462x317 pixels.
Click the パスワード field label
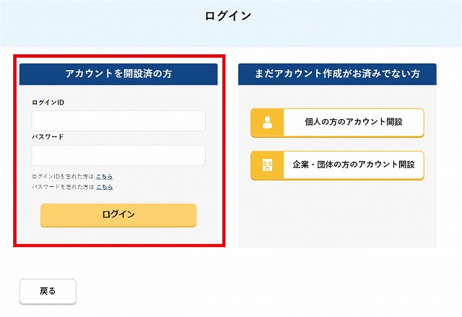tap(48, 136)
